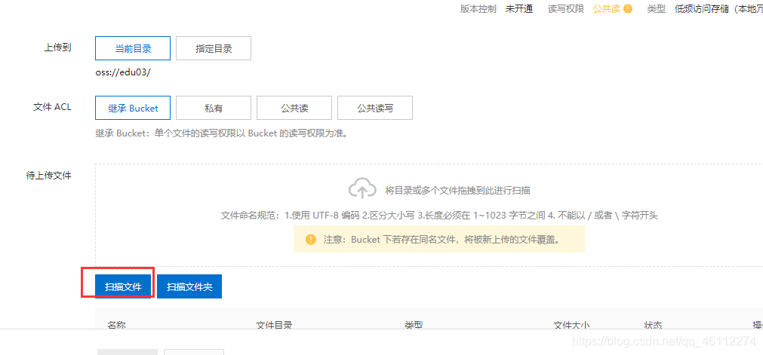Click the oss://edu03/ path text
Image resolution: width=763 pixels, height=355 pixels.
point(123,72)
